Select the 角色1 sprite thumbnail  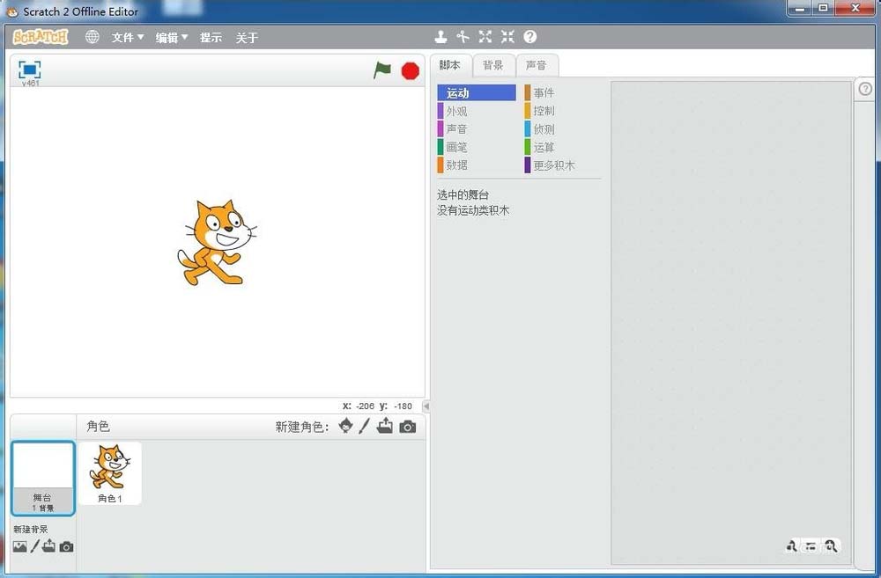(110, 473)
